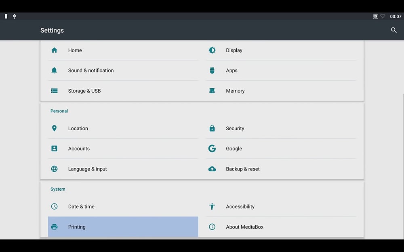Screen dimensions: 404x252
Task: Open the Apps settings entry
Action: point(281,70)
